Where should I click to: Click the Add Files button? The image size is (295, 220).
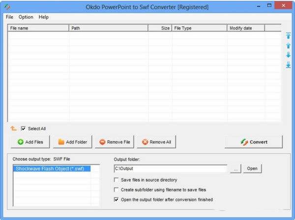click(x=30, y=142)
